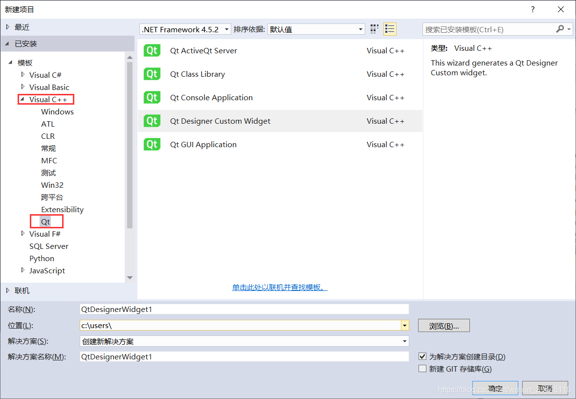Expand the Visual C# node
The image size is (576, 399).
23,75
